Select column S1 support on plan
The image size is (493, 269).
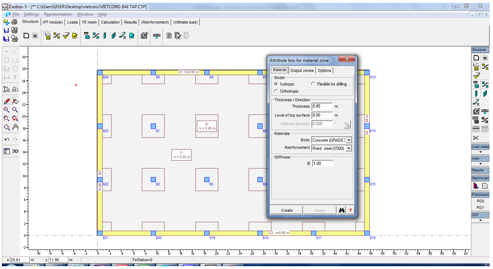coord(153,126)
